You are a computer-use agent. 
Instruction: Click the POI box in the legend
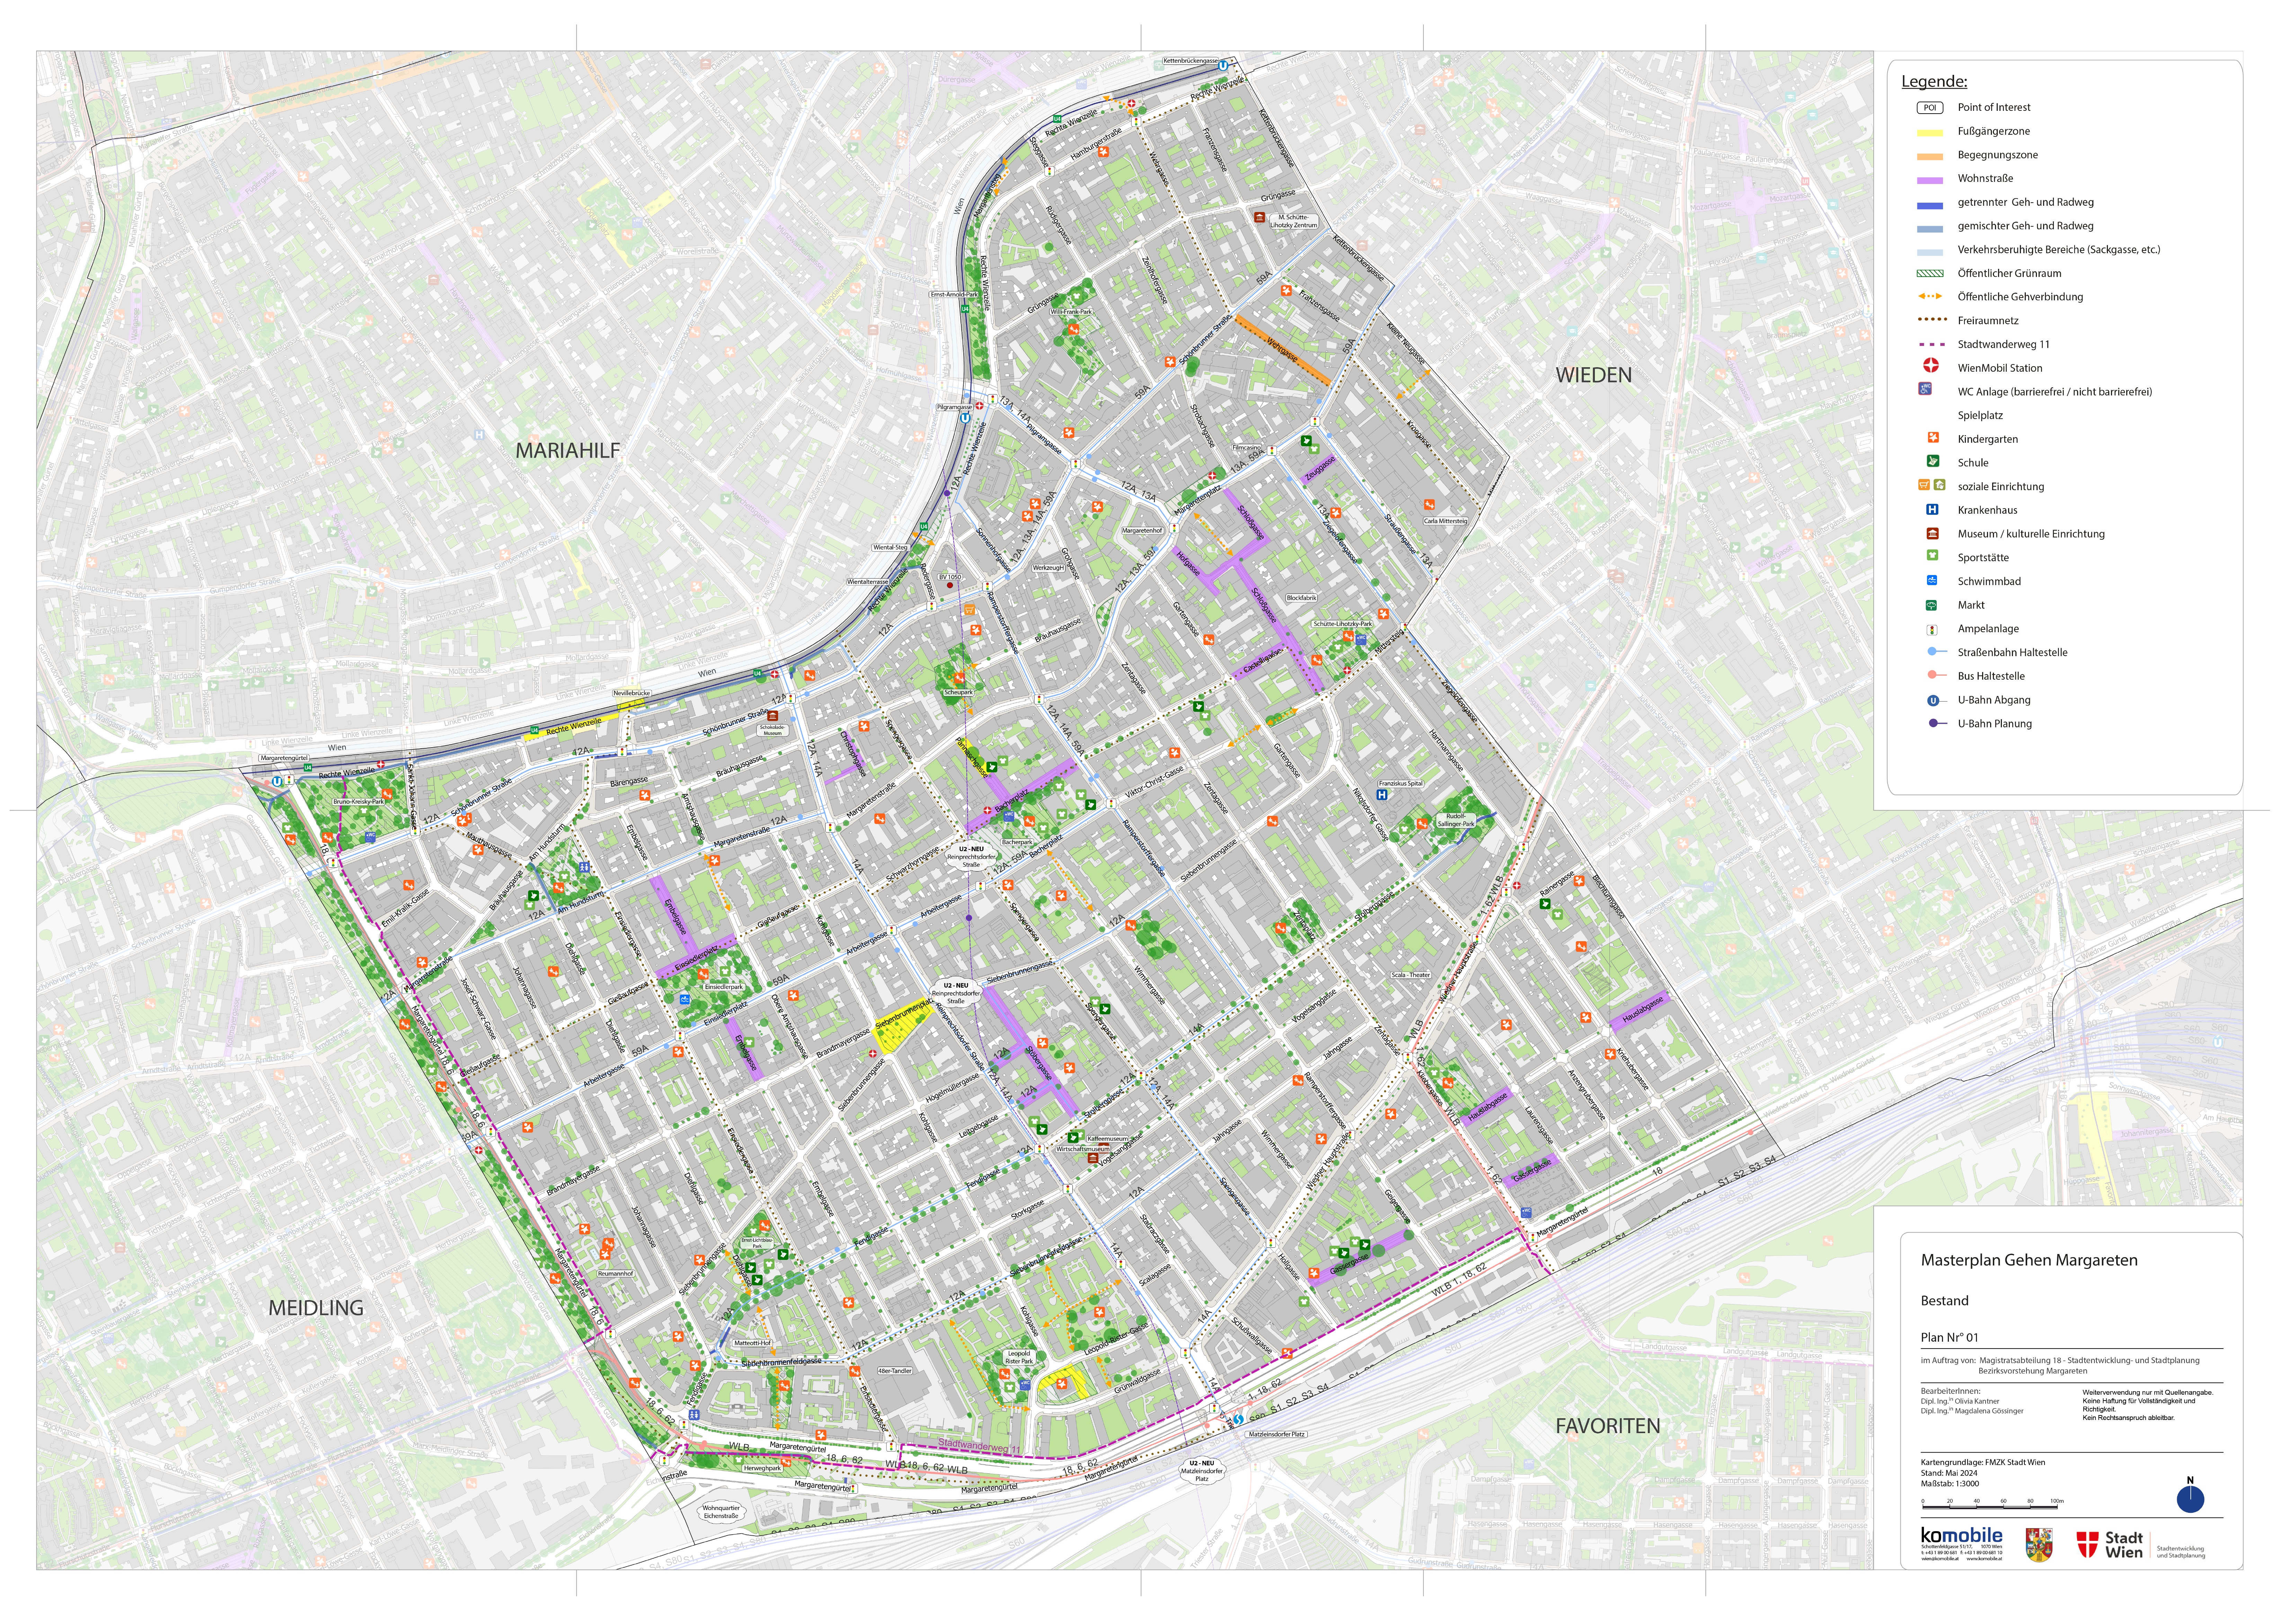pyautogui.click(x=1930, y=108)
